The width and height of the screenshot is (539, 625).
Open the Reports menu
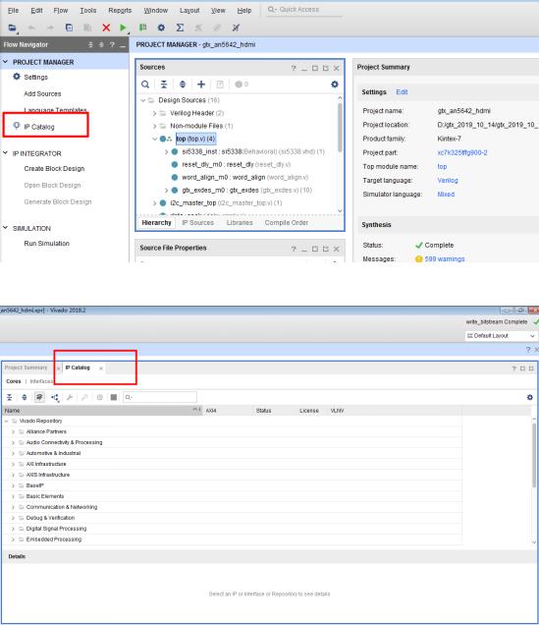click(x=120, y=11)
